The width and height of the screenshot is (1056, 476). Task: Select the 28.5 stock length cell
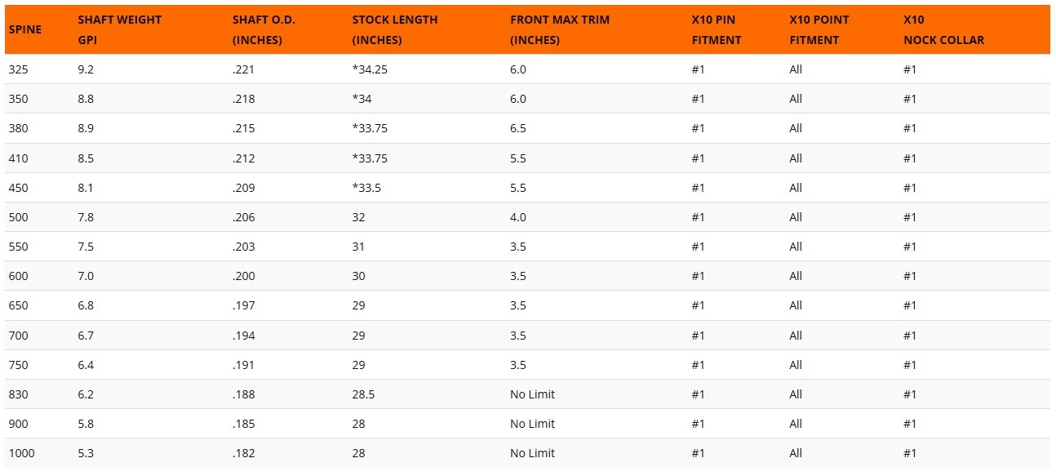[363, 394]
